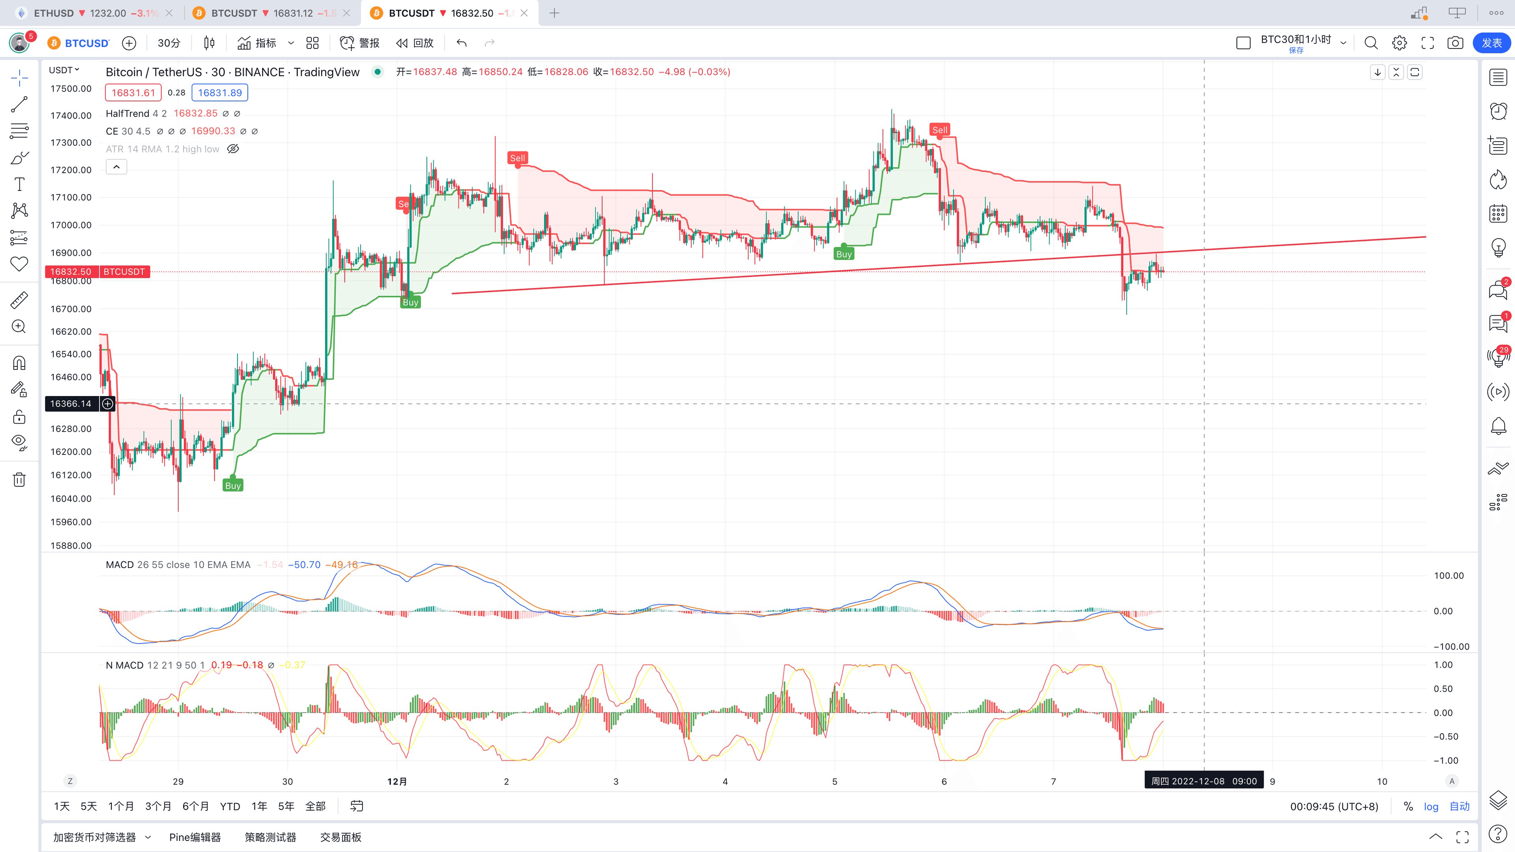Toggle 自动 auto scale mode

[1459, 806]
